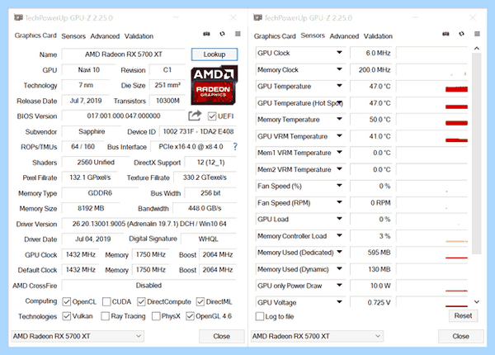
Task: Click the GPU-Z app icon in right title bar
Action: coord(257,17)
